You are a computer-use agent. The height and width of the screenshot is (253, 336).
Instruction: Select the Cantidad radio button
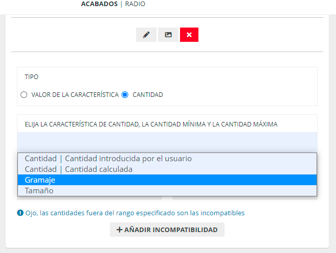[125, 95]
